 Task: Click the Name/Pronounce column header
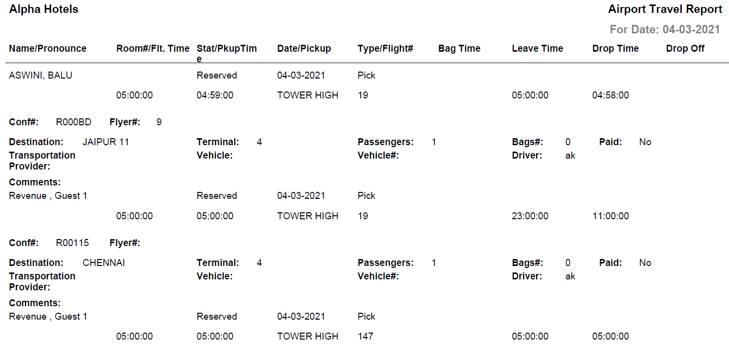click(x=48, y=49)
